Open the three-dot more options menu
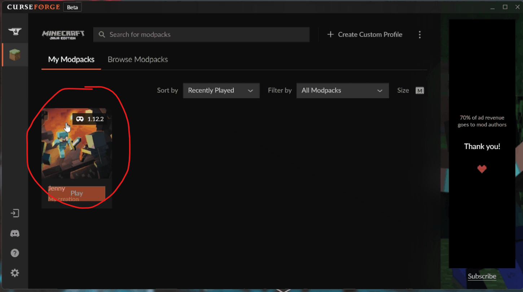This screenshot has width=523, height=292. (419, 35)
